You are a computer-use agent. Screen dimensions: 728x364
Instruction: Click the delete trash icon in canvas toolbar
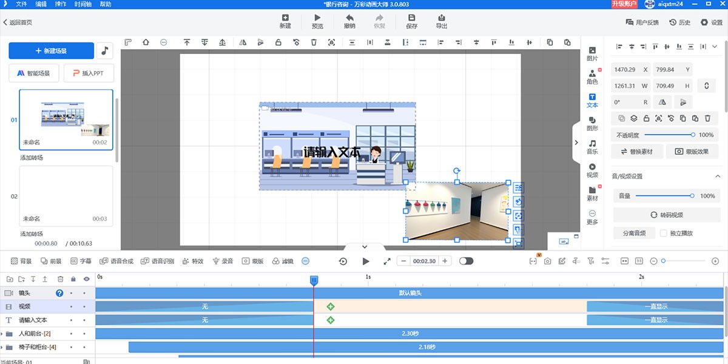click(x=314, y=42)
